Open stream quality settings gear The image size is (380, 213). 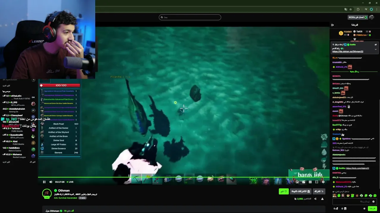tap(323, 182)
